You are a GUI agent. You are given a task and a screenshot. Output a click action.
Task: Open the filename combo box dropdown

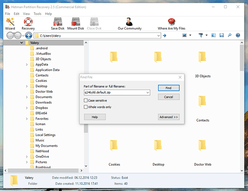(x=148, y=92)
